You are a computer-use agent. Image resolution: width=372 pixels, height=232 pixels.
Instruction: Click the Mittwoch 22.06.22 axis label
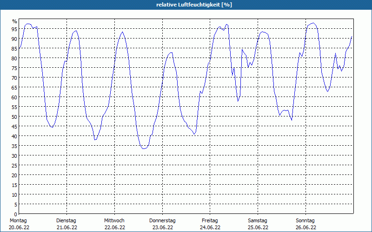[114, 224]
